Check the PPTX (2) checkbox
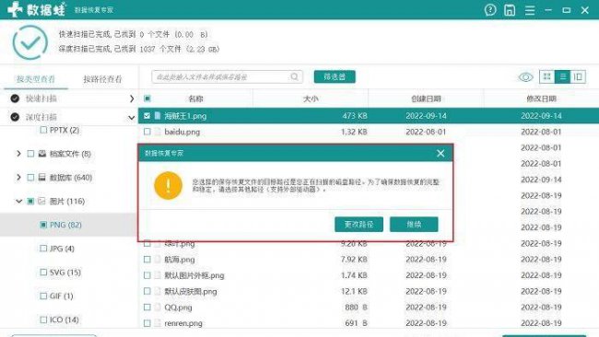This screenshot has width=599, height=337. [43, 130]
